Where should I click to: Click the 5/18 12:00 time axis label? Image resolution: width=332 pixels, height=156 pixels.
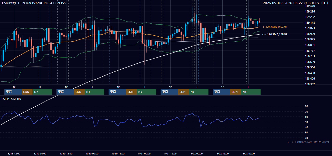(14, 153)
